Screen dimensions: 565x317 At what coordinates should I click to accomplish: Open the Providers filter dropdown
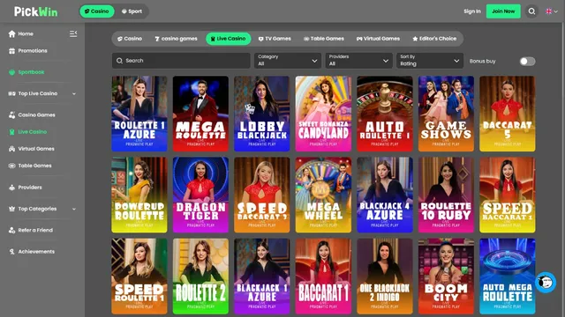[x=358, y=61]
